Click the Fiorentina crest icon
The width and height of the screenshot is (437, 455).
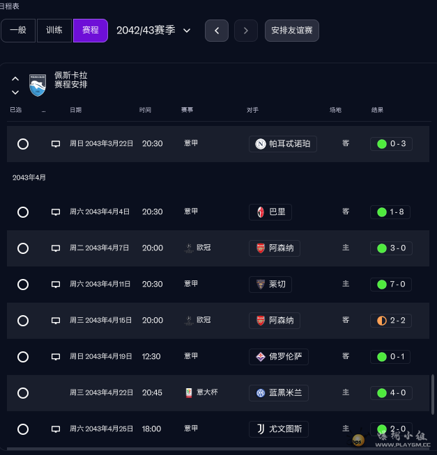261,357
